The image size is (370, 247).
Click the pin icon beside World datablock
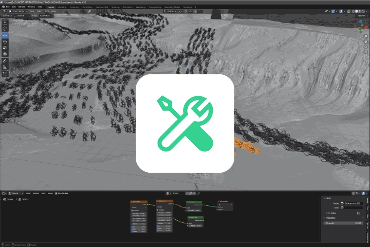pyautogui.click(x=199, y=193)
